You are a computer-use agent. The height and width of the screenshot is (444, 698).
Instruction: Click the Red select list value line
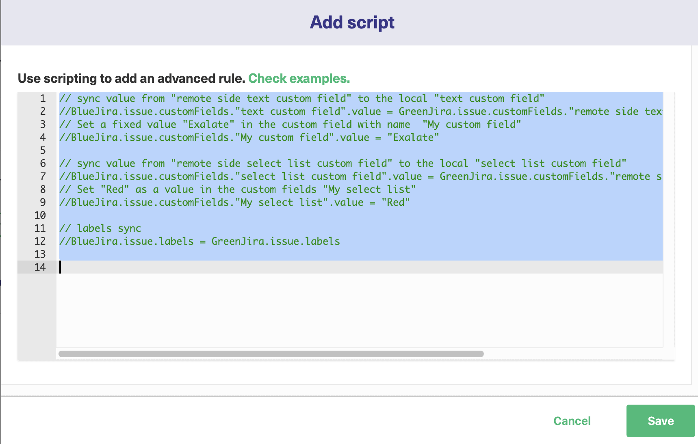(234, 202)
